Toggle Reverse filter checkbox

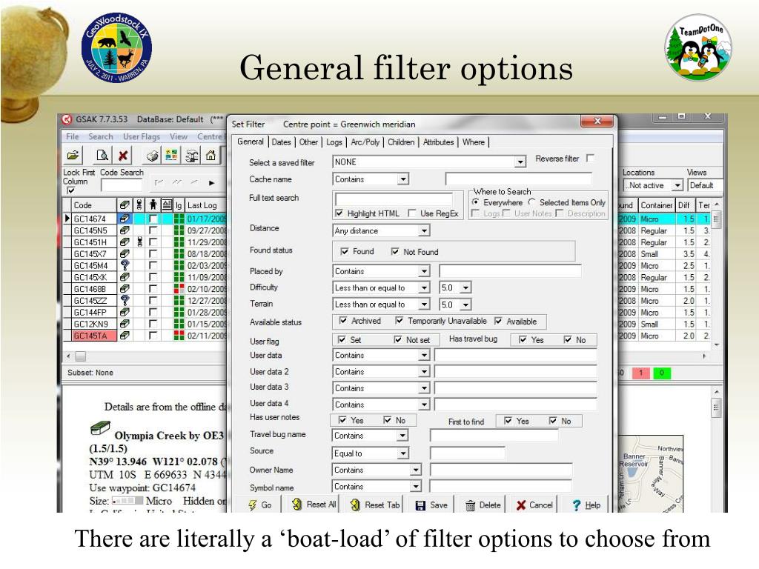click(590, 159)
